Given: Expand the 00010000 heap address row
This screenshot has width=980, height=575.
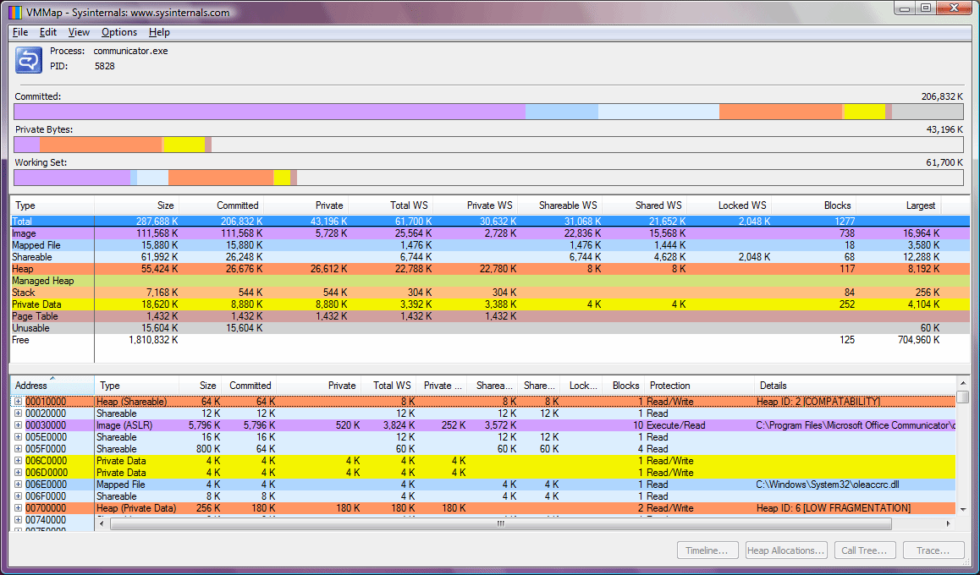Looking at the screenshot, I should 19,402.
